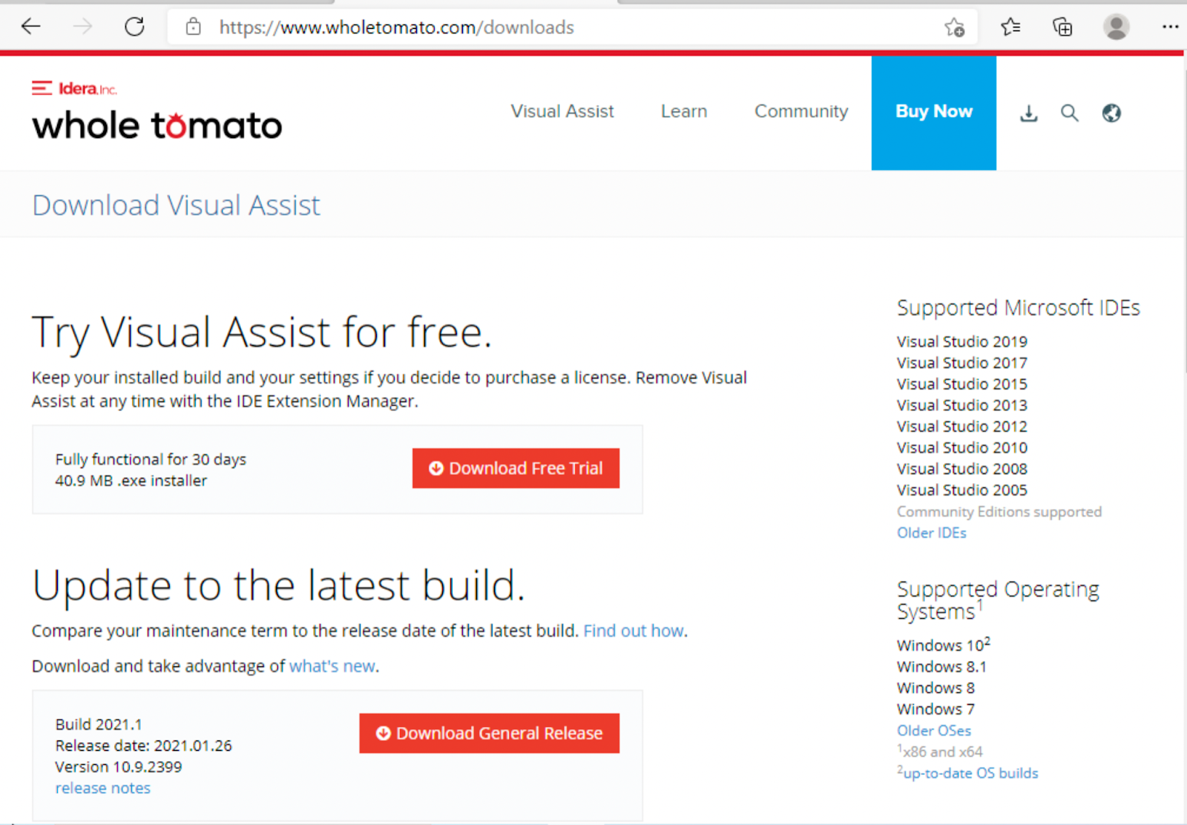Open the Collections icon in browser toolbar

point(1062,27)
